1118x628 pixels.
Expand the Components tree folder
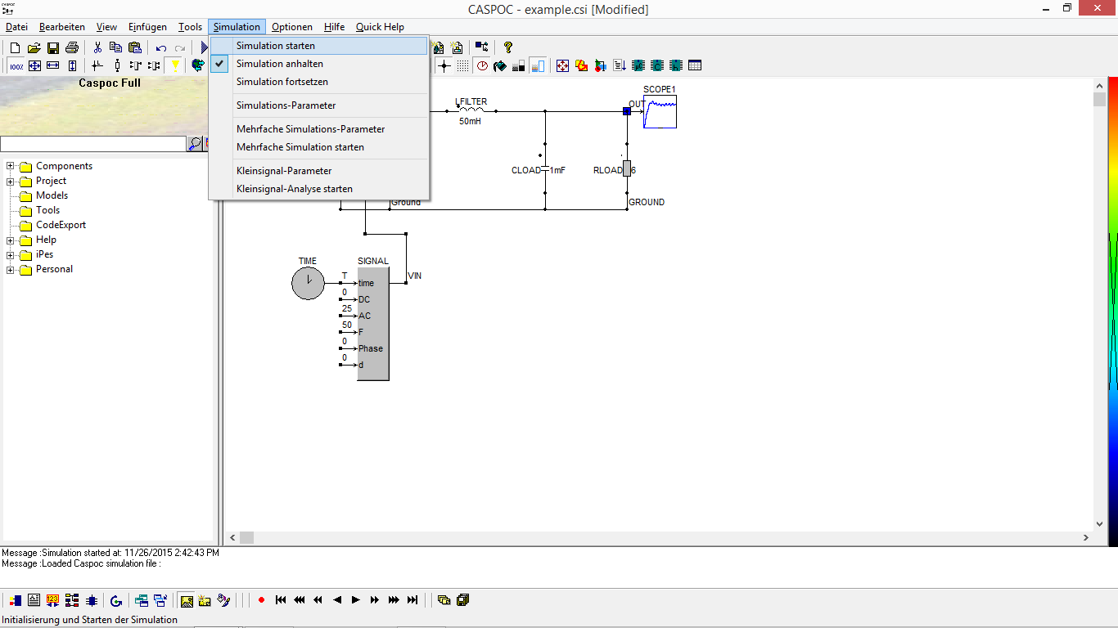coord(11,166)
